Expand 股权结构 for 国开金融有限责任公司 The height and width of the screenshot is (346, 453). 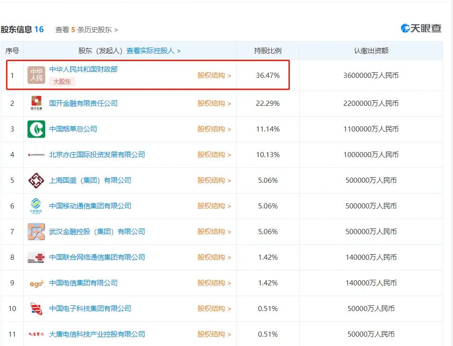[x=214, y=104]
